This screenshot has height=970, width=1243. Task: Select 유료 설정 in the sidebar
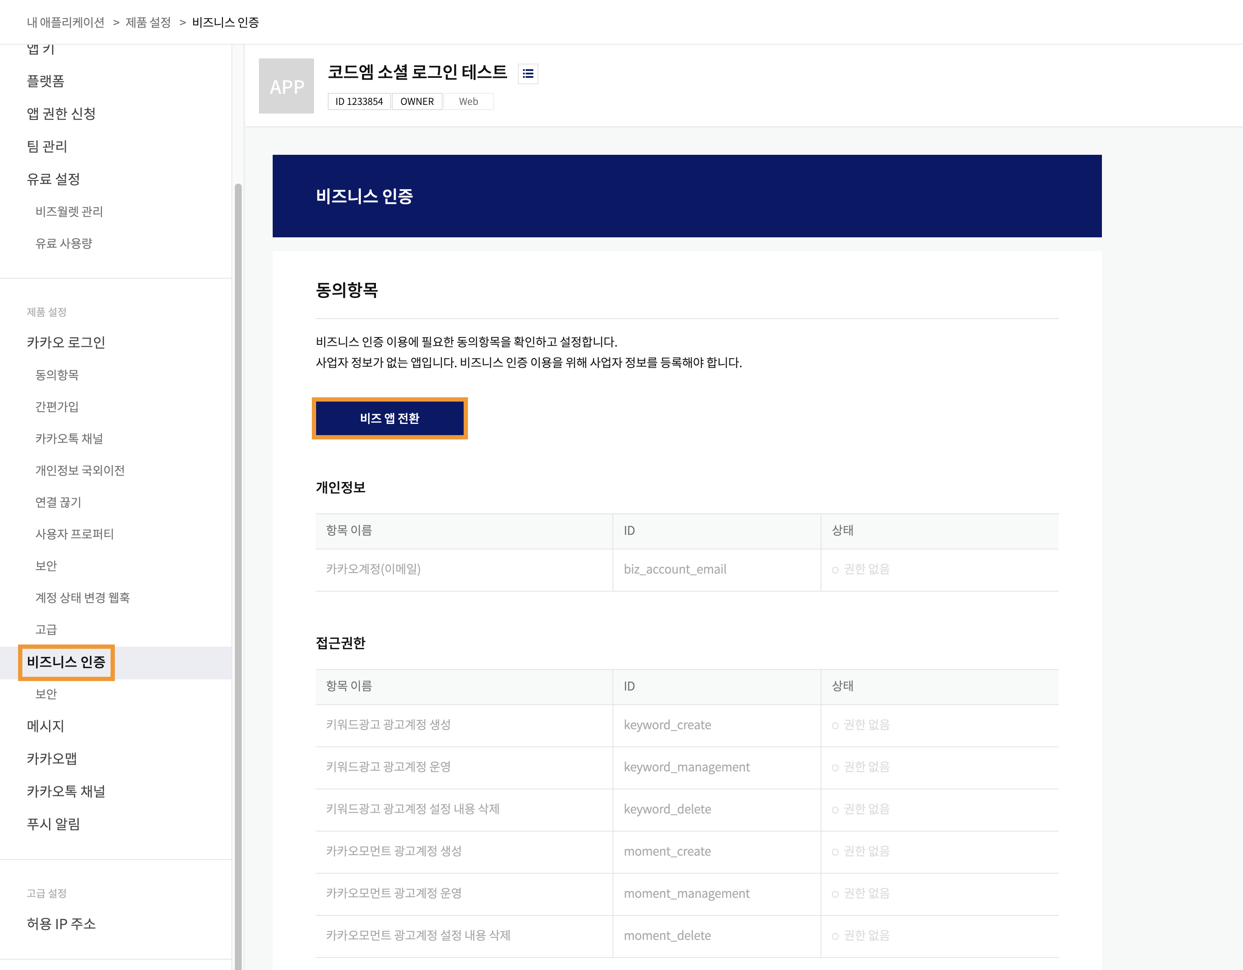(x=53, y=179)
